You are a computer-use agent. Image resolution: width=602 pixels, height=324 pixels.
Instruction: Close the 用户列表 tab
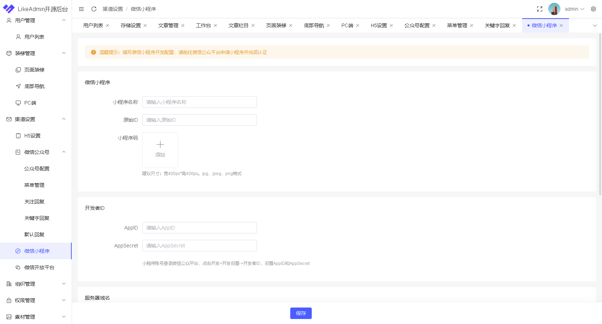click(107, 25)
